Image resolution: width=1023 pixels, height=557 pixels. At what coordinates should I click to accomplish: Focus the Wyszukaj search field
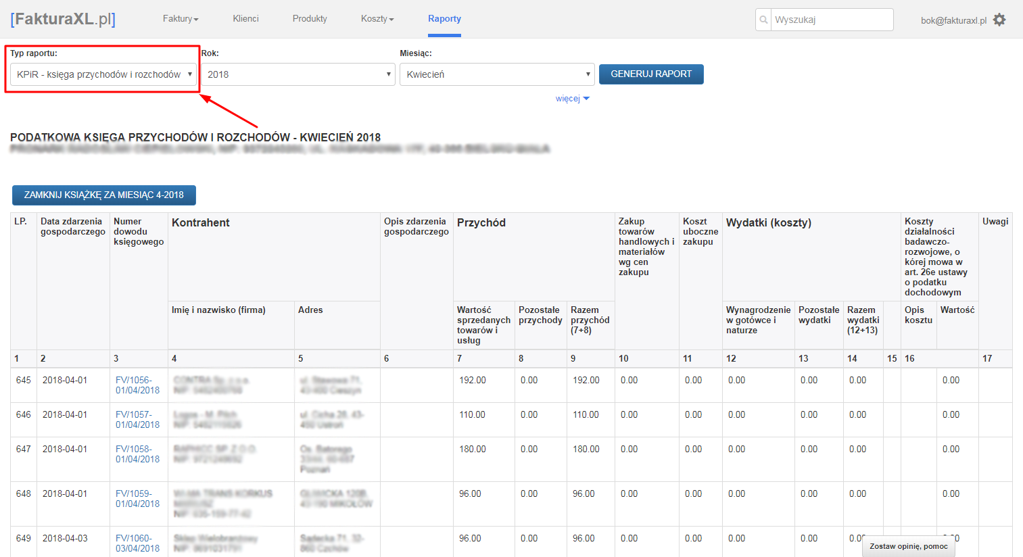[x=832, y=20]
